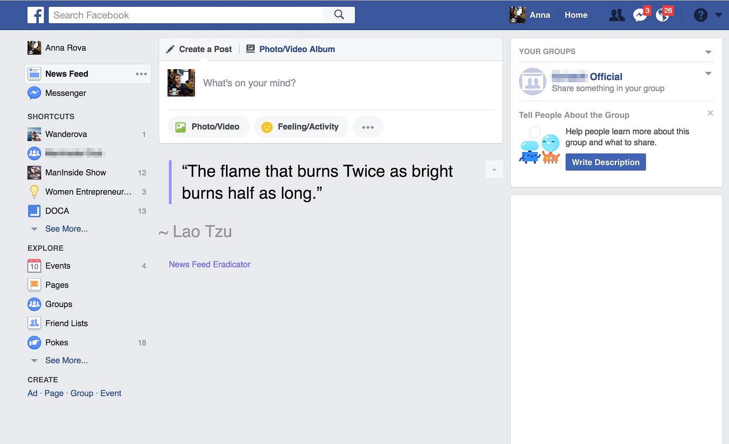
Task: Click the DOCA count 13
Action: pos(142,211)
